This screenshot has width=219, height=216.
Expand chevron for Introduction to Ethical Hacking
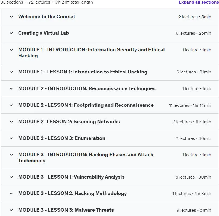pyautogui.click(x=11, y=72)
